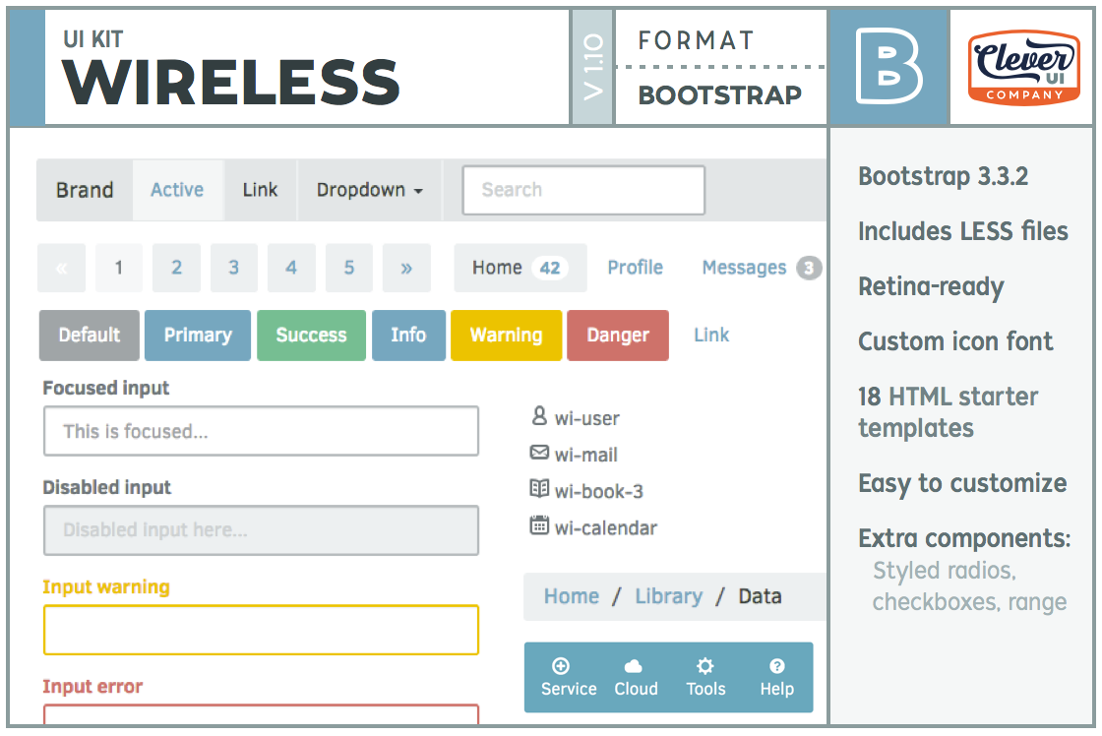Click the Focused input field
This screenshot has width=1102, height=736.
point(262,431)
